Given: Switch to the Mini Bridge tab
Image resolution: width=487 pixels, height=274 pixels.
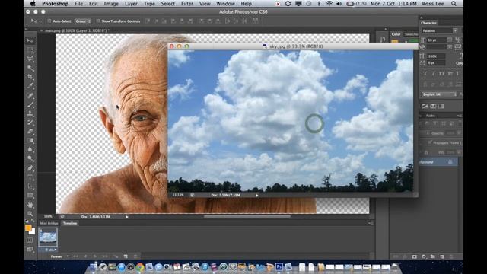Looking at the screenshot, I should coord(49,223).
